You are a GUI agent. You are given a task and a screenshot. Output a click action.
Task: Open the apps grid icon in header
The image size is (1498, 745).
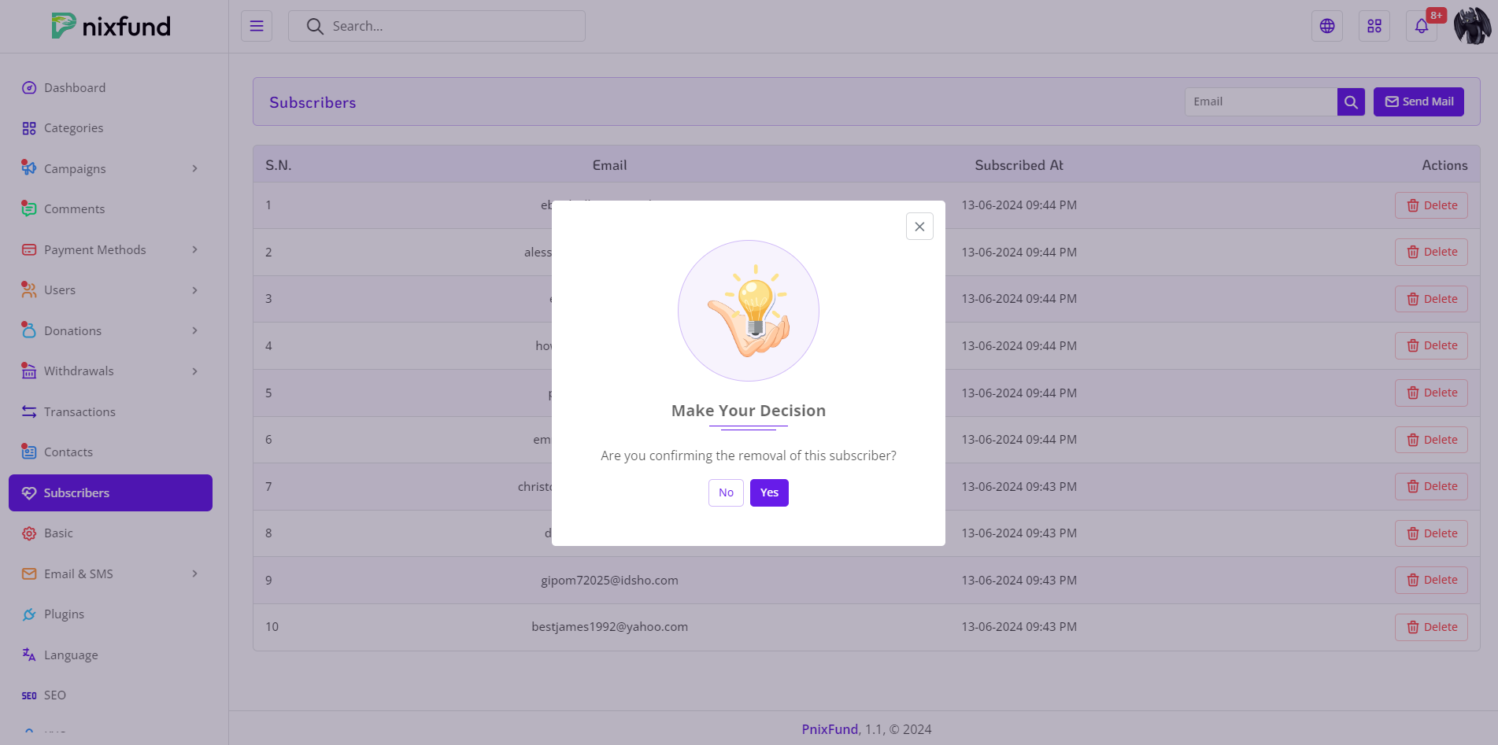click(x=1374, y=26)
